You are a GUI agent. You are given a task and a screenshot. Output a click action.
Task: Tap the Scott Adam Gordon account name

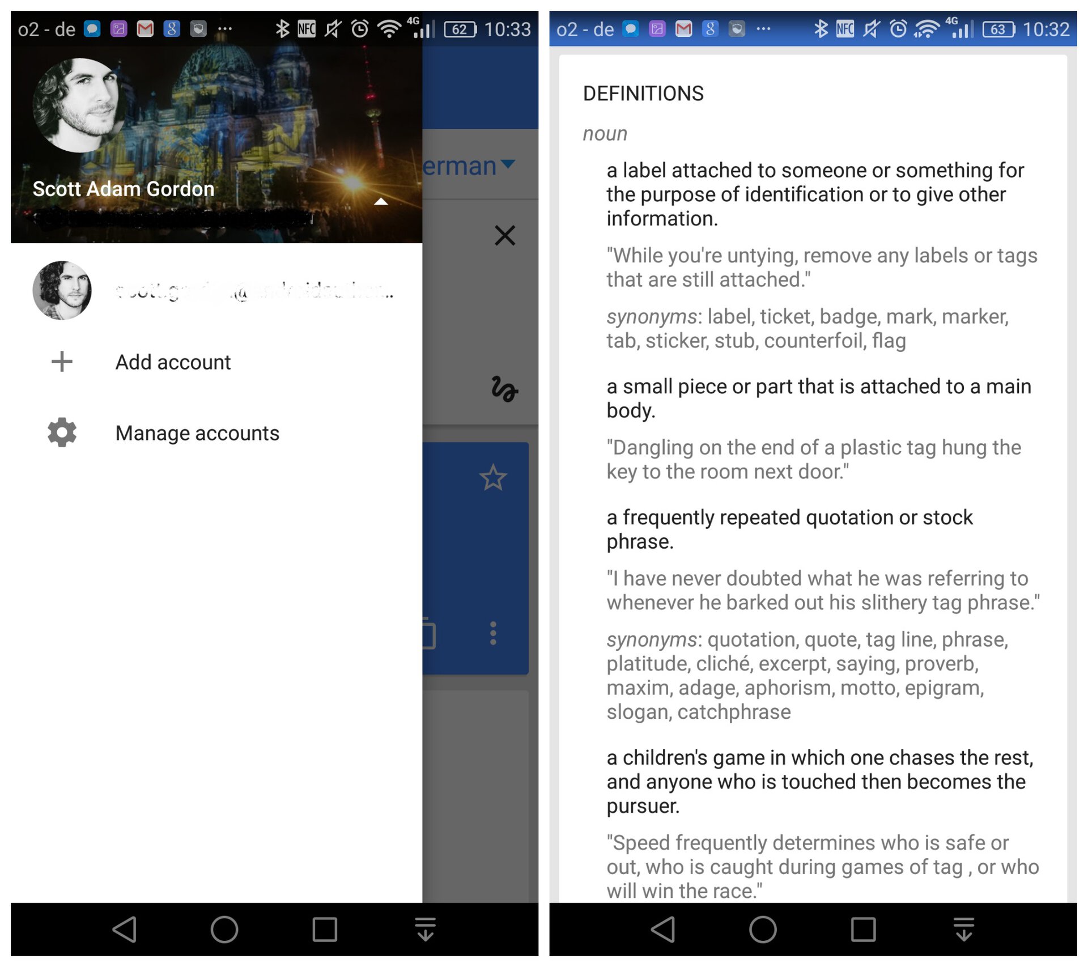click(x=123, y=189)
